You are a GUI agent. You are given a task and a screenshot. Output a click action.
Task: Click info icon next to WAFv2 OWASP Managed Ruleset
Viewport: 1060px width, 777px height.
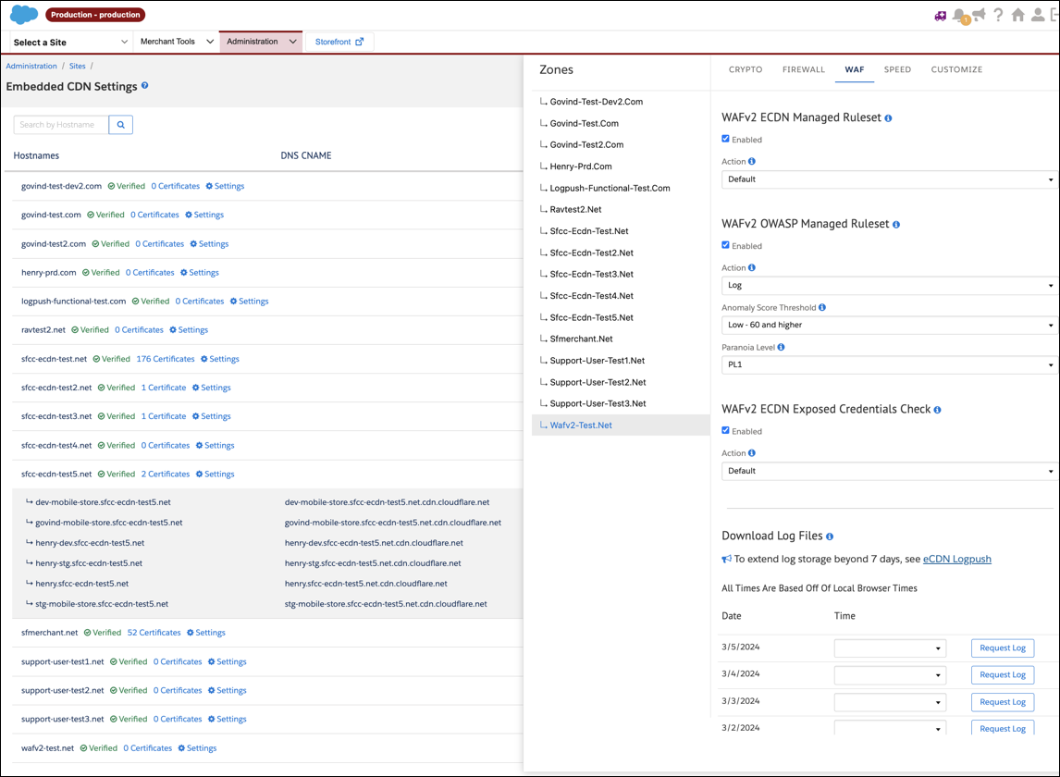point(896,225)
